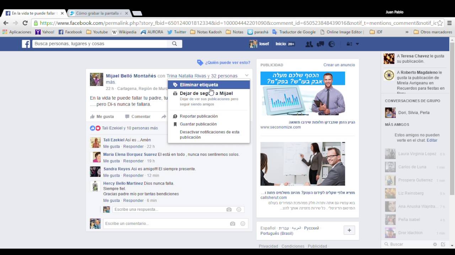This screenshot has height=255, width=455.
Task: Open the messages icon in top bar
Action: (x=320, y=44)
